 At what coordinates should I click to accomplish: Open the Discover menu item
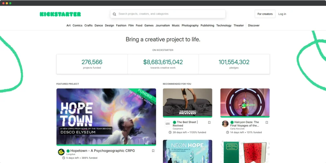[x=254, y=26]
